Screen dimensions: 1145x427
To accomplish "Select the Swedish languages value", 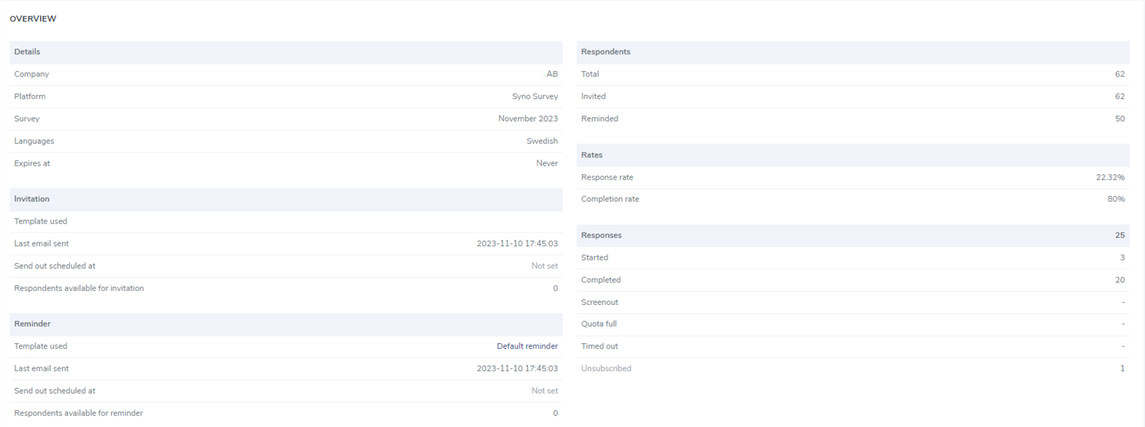I will [x=542, y=141].
